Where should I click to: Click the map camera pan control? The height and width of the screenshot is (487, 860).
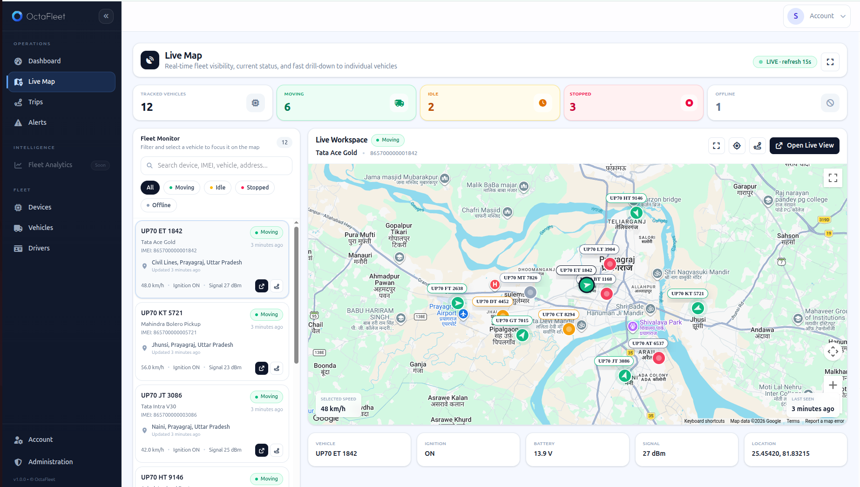point(833,352)
